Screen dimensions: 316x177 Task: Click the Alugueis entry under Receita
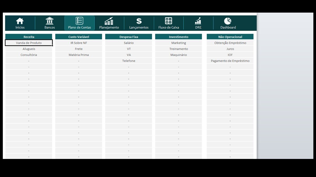(29, 49)
